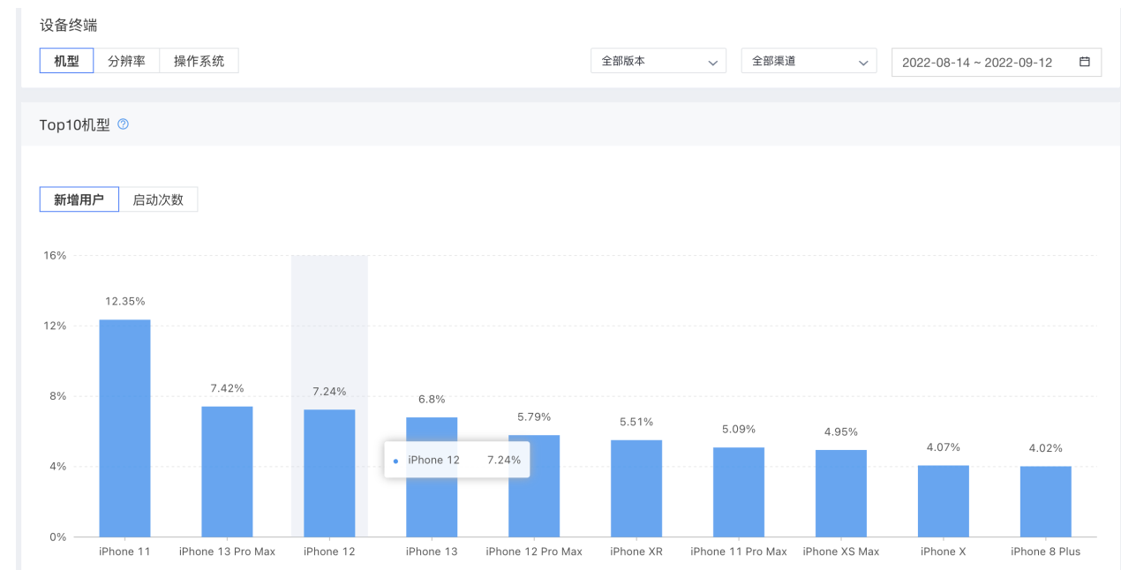The image size is (1121, 570).
Task: Click the 4.95% value label
Action: tap(841, 432)
